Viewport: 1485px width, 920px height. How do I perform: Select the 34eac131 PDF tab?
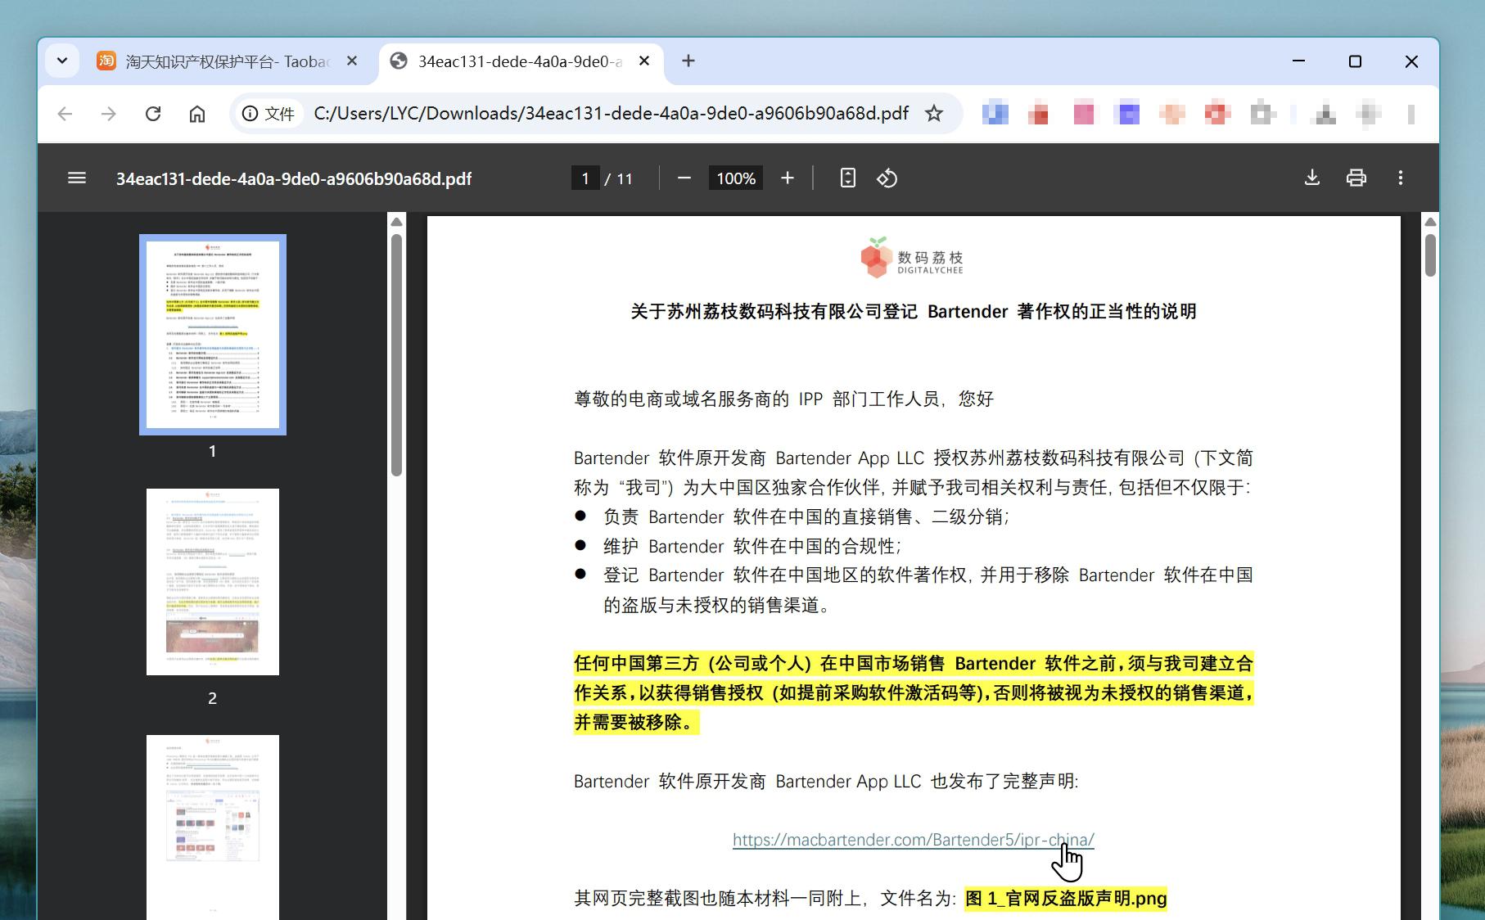tap(521, 61)
